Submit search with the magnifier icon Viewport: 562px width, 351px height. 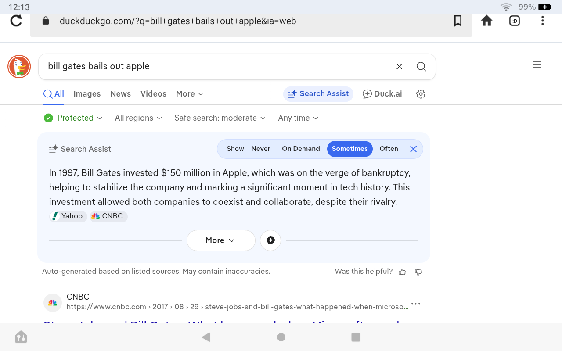click(x=421, y=66)
